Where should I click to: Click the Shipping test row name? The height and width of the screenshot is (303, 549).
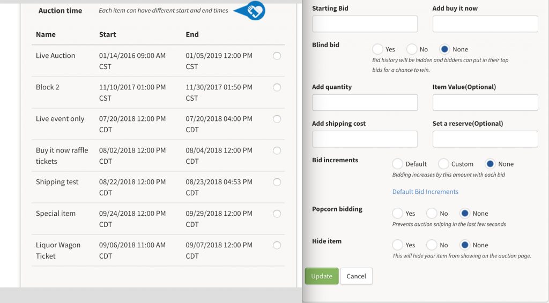point(57,181)
